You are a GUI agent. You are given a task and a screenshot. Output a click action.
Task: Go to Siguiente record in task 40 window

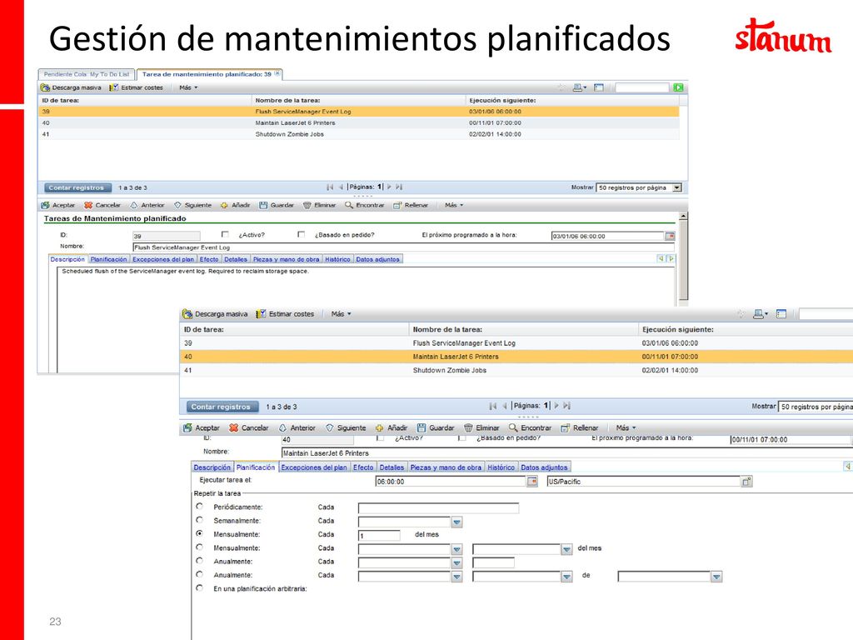pyautogui.click(x=346, y=427)
